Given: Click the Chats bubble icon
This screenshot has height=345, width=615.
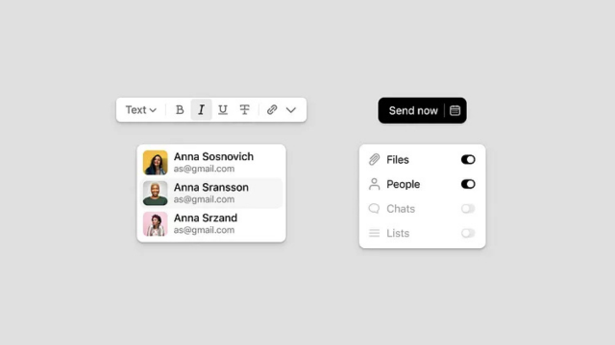Looking at the screenshot, I should click(x=374, y=209).
